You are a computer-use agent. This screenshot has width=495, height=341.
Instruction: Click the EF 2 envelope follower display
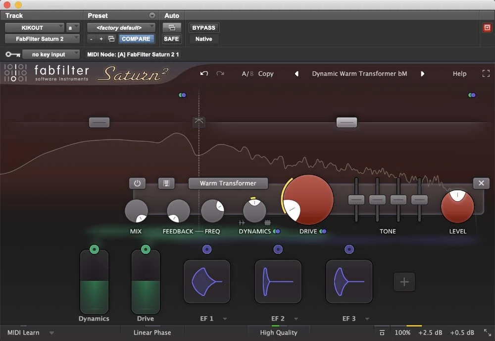[x=278, y=282]
